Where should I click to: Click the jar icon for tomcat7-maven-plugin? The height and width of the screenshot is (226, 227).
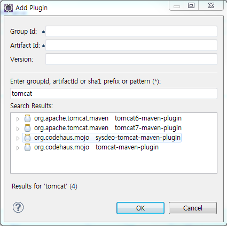click(27, 128)
